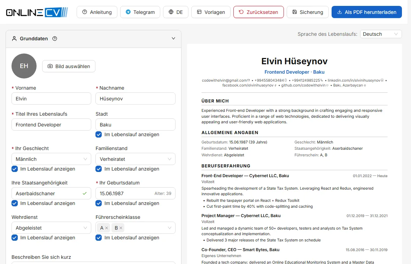411x264 pixels.
Task: Click Co-Founder, CEO — Smart Bytes entry
Action: (240, 250)
